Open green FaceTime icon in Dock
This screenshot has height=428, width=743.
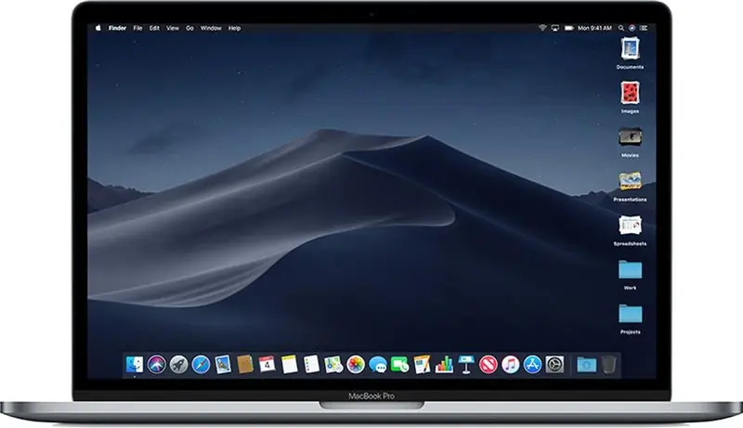point(399,365)
